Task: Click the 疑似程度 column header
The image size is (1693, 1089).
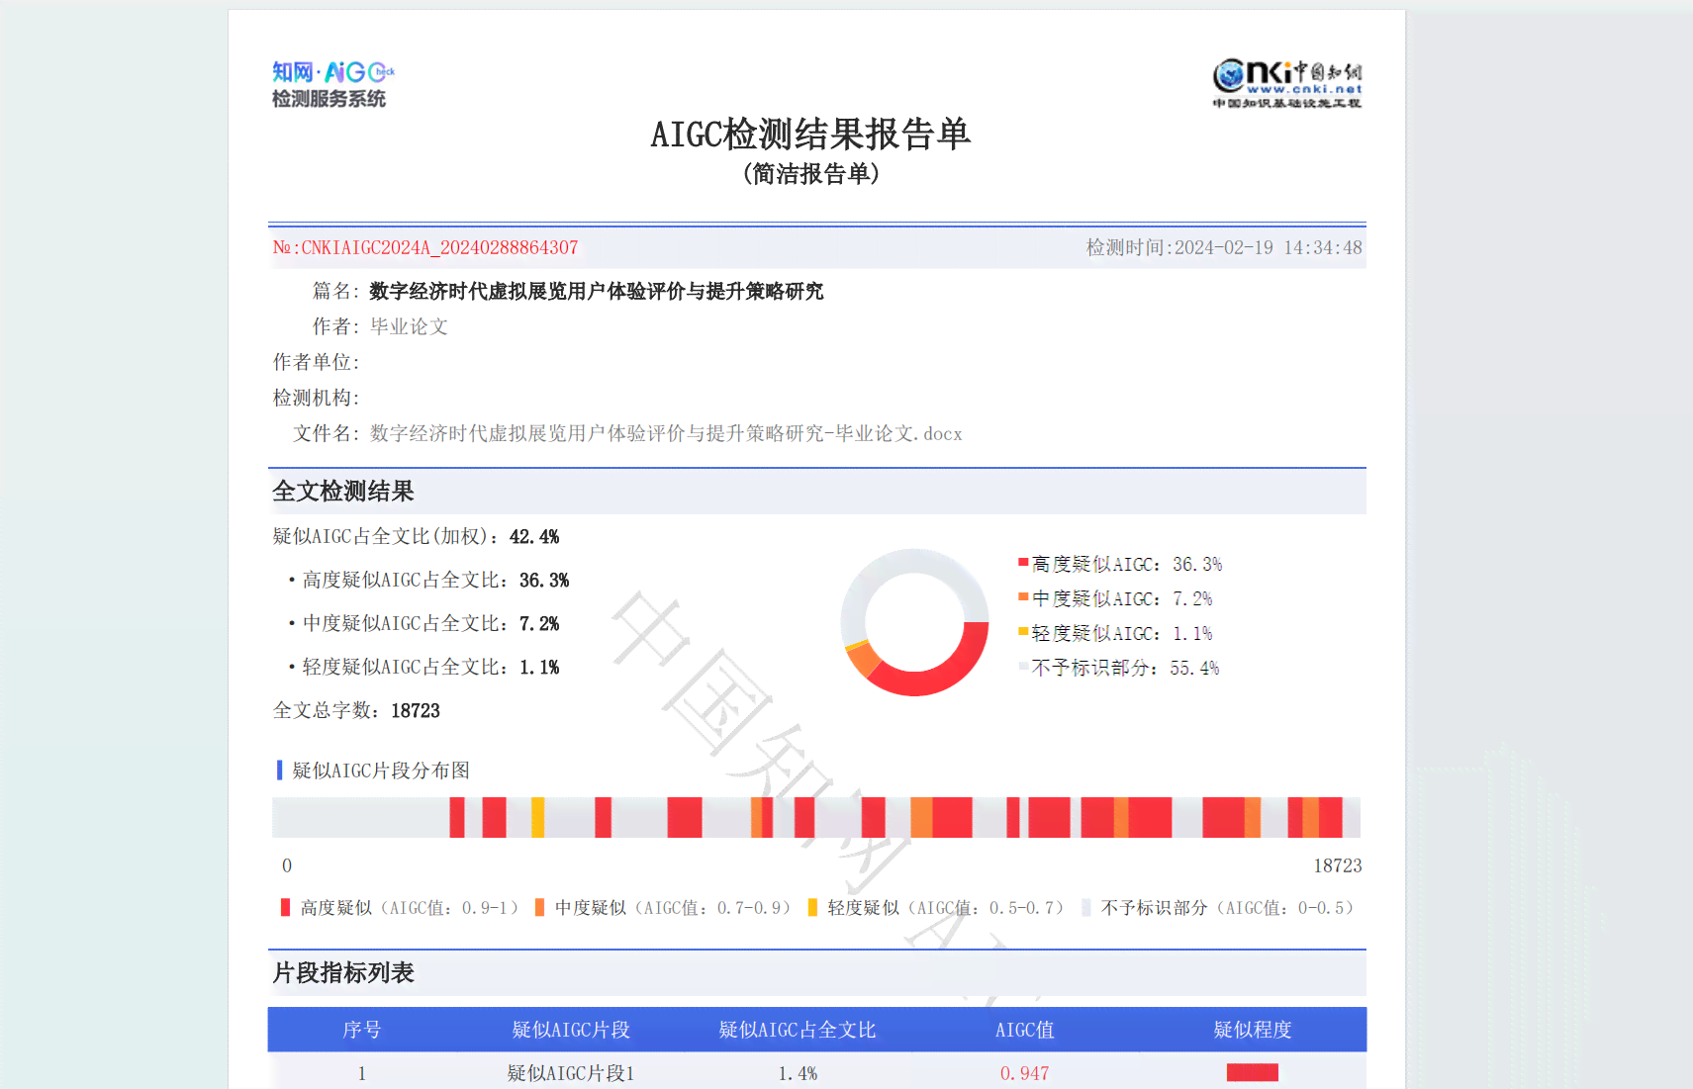Action: [x=1253, y=1030]
